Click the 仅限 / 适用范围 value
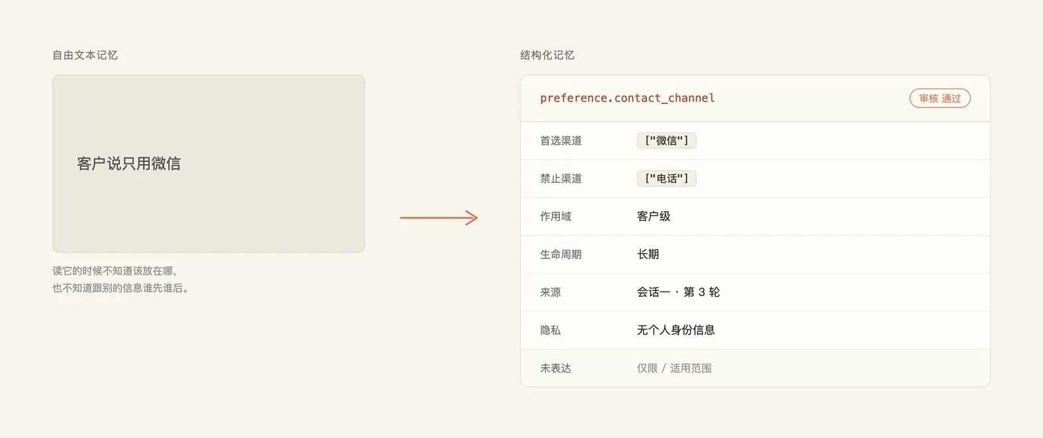The width and height of the screenshot is (1043, 438). 674,368
